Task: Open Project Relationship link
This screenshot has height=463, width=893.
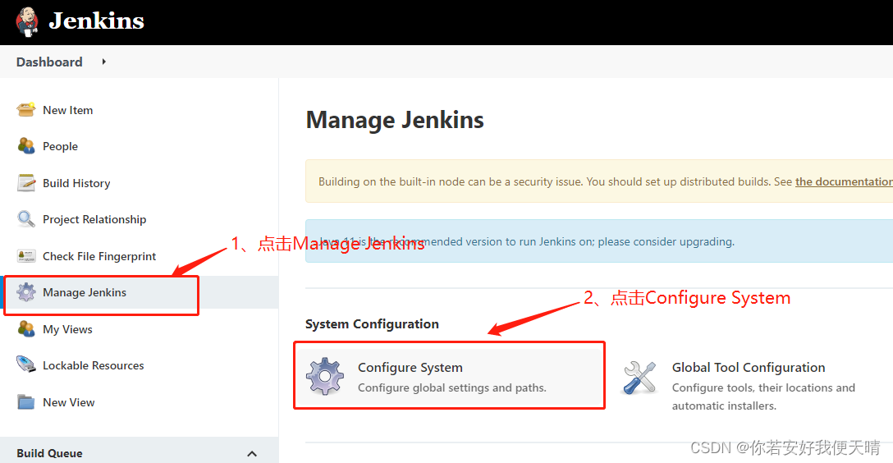Action: click(94, 219)
